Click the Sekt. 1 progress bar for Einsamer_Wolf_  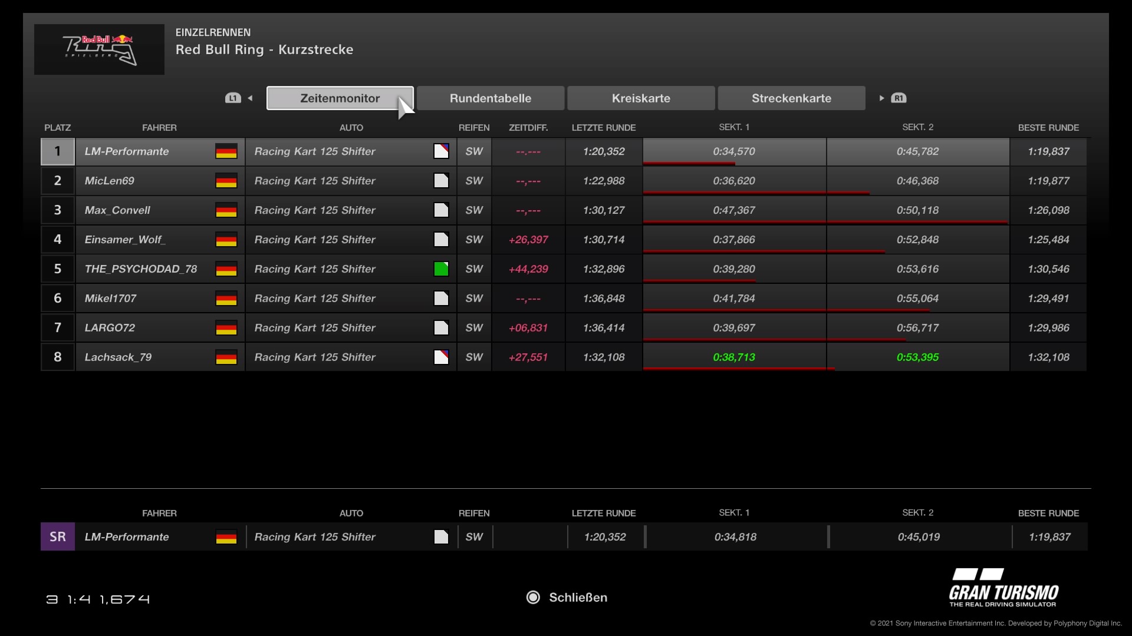click(734, 251)
